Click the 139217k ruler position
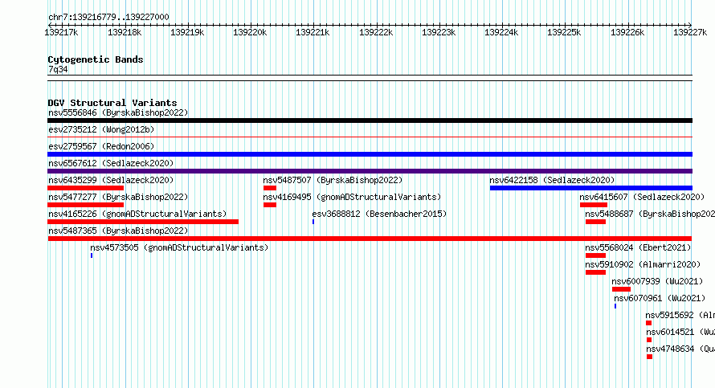Screen dimensions: 715x388 point(62,32)
